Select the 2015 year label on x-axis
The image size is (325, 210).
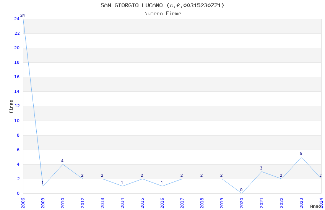point(142,203)
